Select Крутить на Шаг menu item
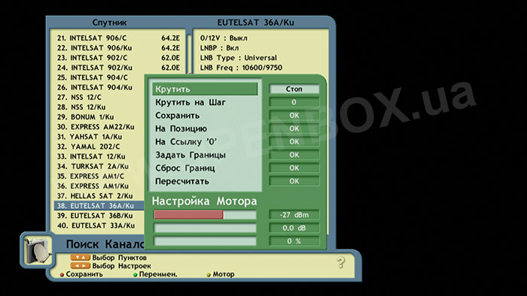 click(205, 102)
